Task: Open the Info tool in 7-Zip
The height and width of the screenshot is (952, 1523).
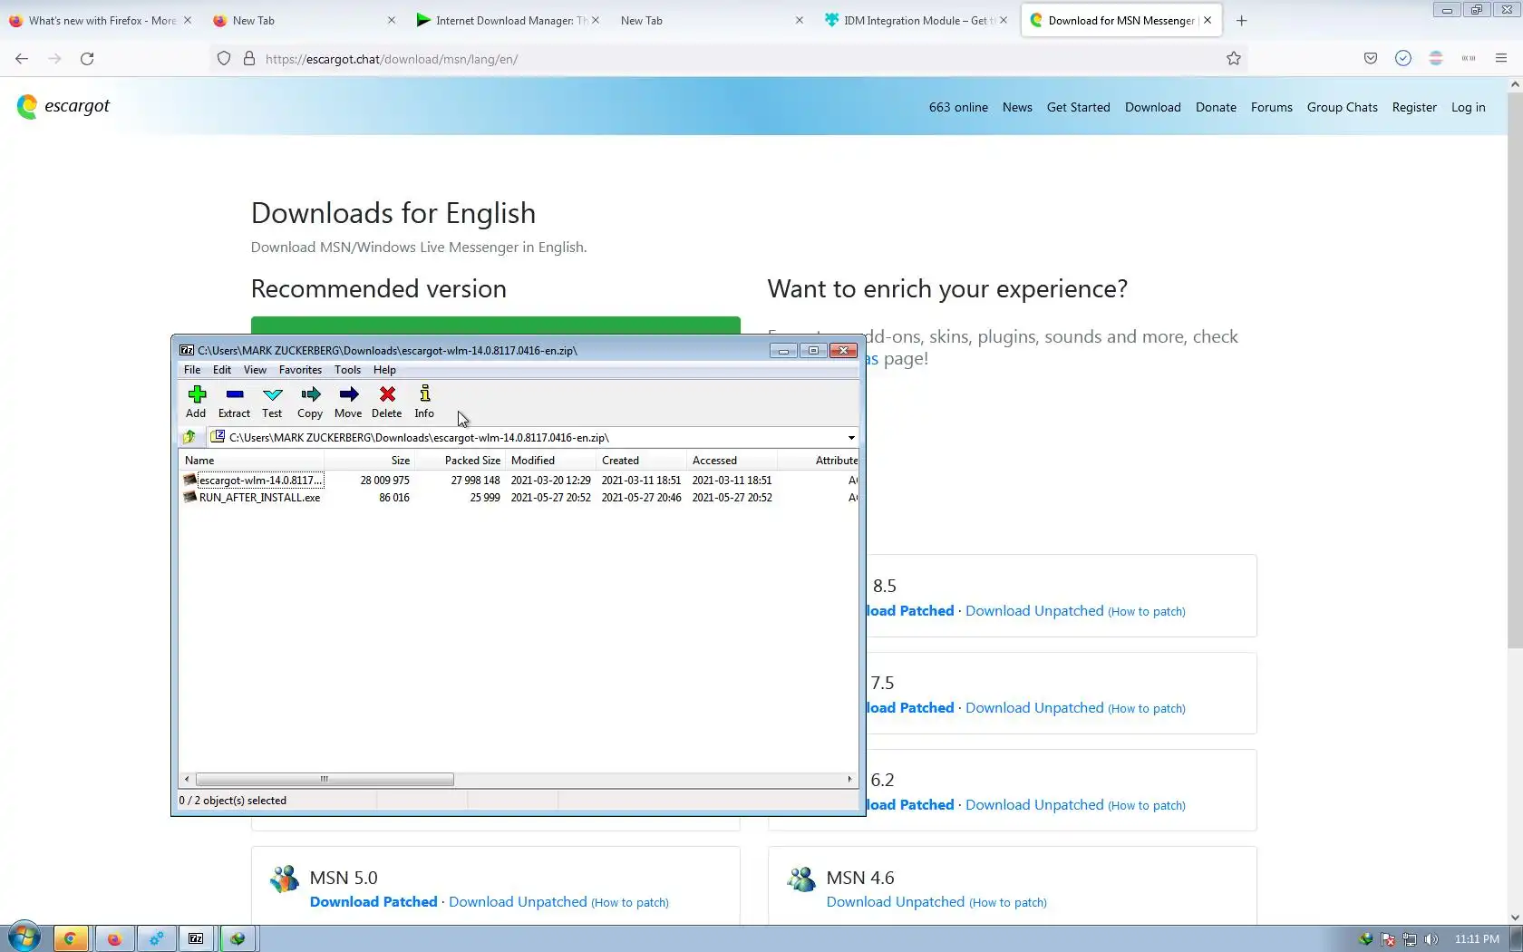Action: [424, 402]
